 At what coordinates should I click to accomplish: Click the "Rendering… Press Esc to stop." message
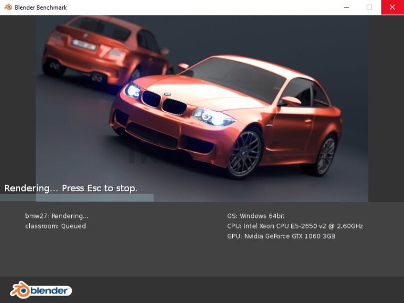[71, 188]
